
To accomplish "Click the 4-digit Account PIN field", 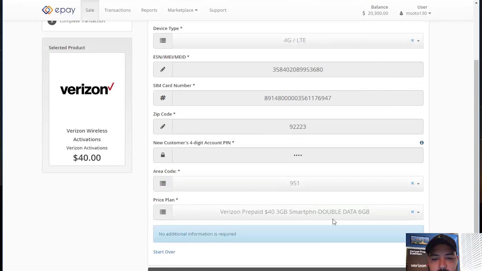I will (x=298, y=155).
